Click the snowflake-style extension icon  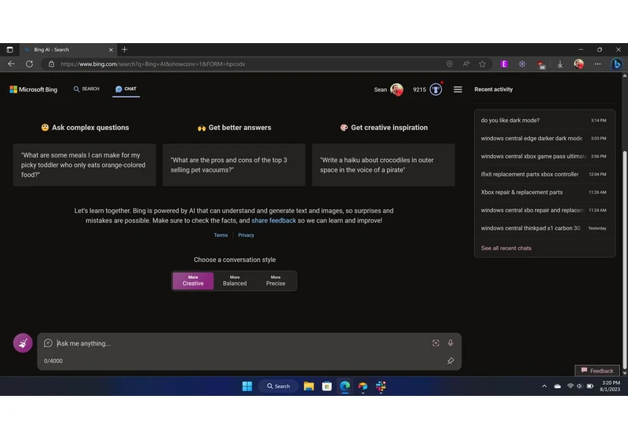(x=522, y=64)
